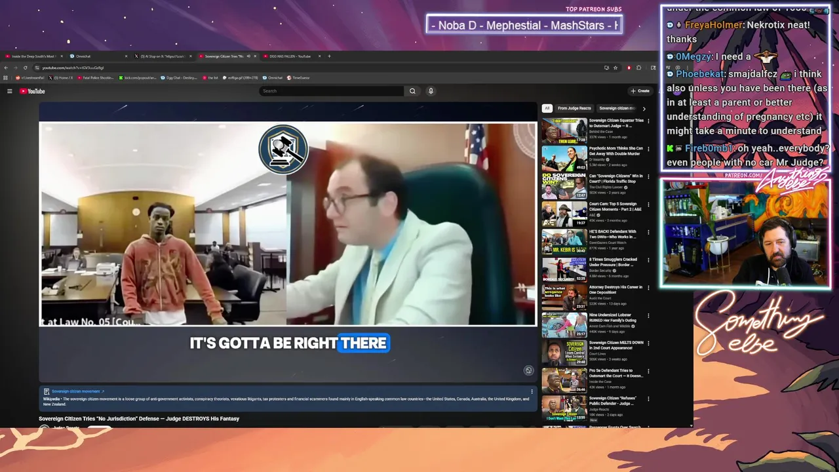Screen dimensions: 839x472
Task: Open the browser extensions puzzle icon
Action: (639, 68)
